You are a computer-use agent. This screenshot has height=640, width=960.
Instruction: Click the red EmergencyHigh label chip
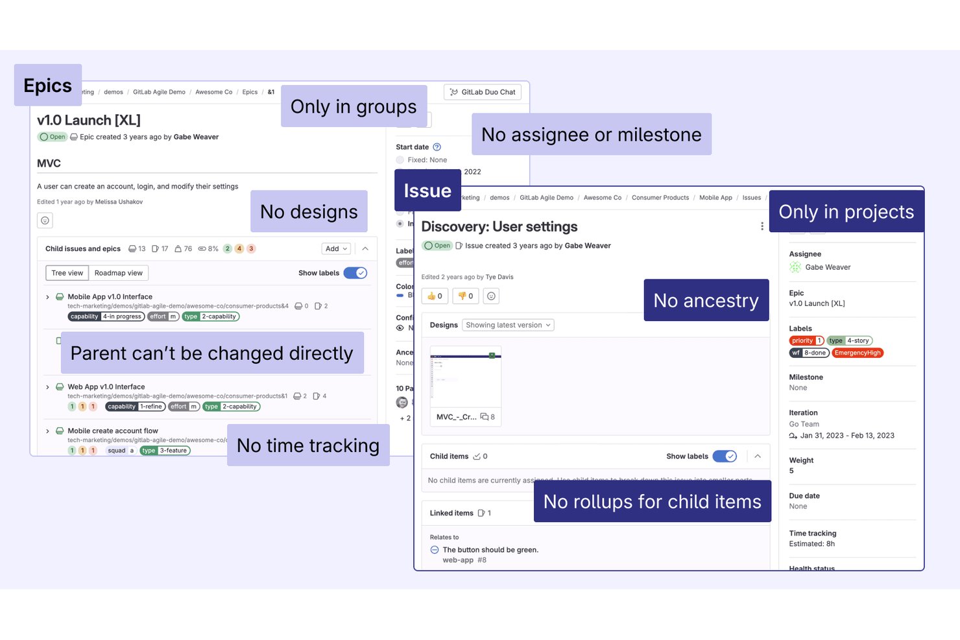tap(858, 353)
